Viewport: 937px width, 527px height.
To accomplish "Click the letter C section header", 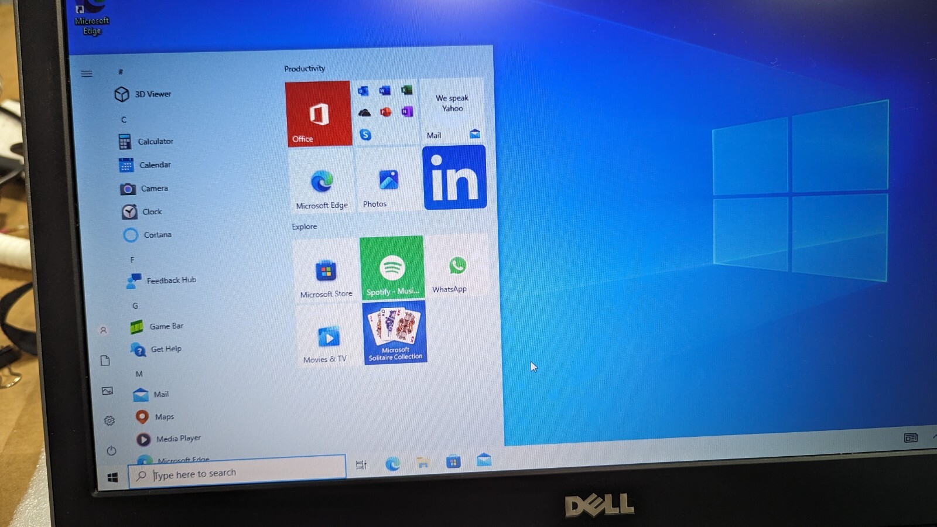I will pos(124,119).
